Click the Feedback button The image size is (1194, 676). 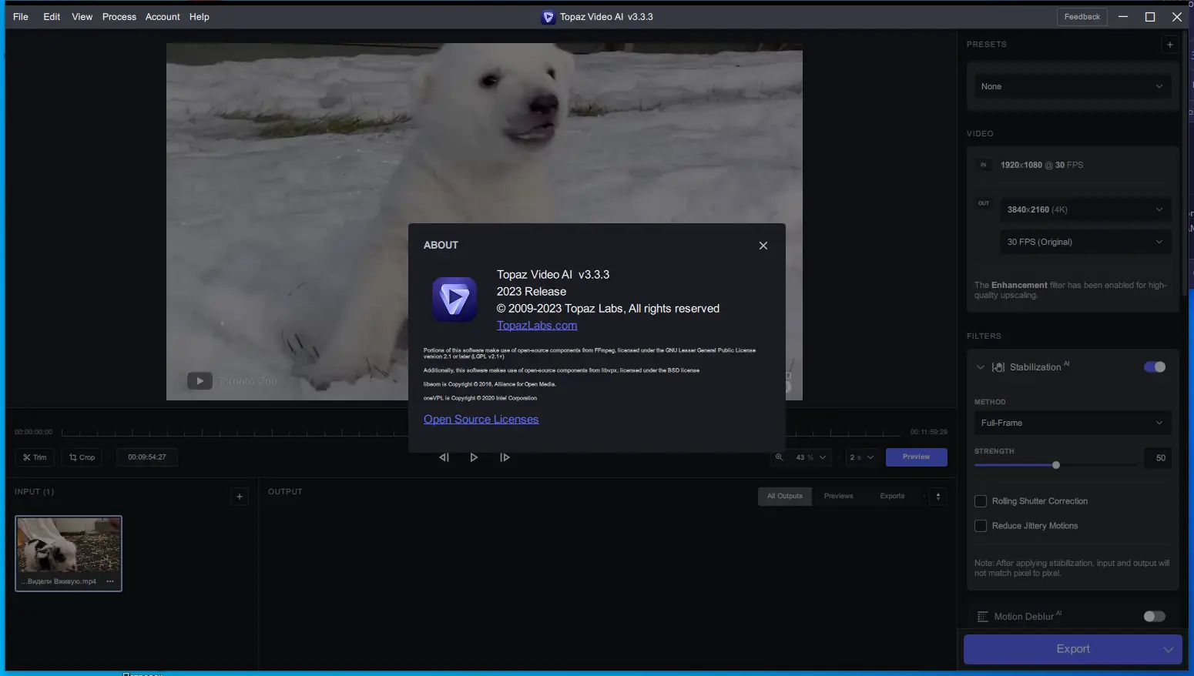pyautogui.click(x=1082, y=17)
